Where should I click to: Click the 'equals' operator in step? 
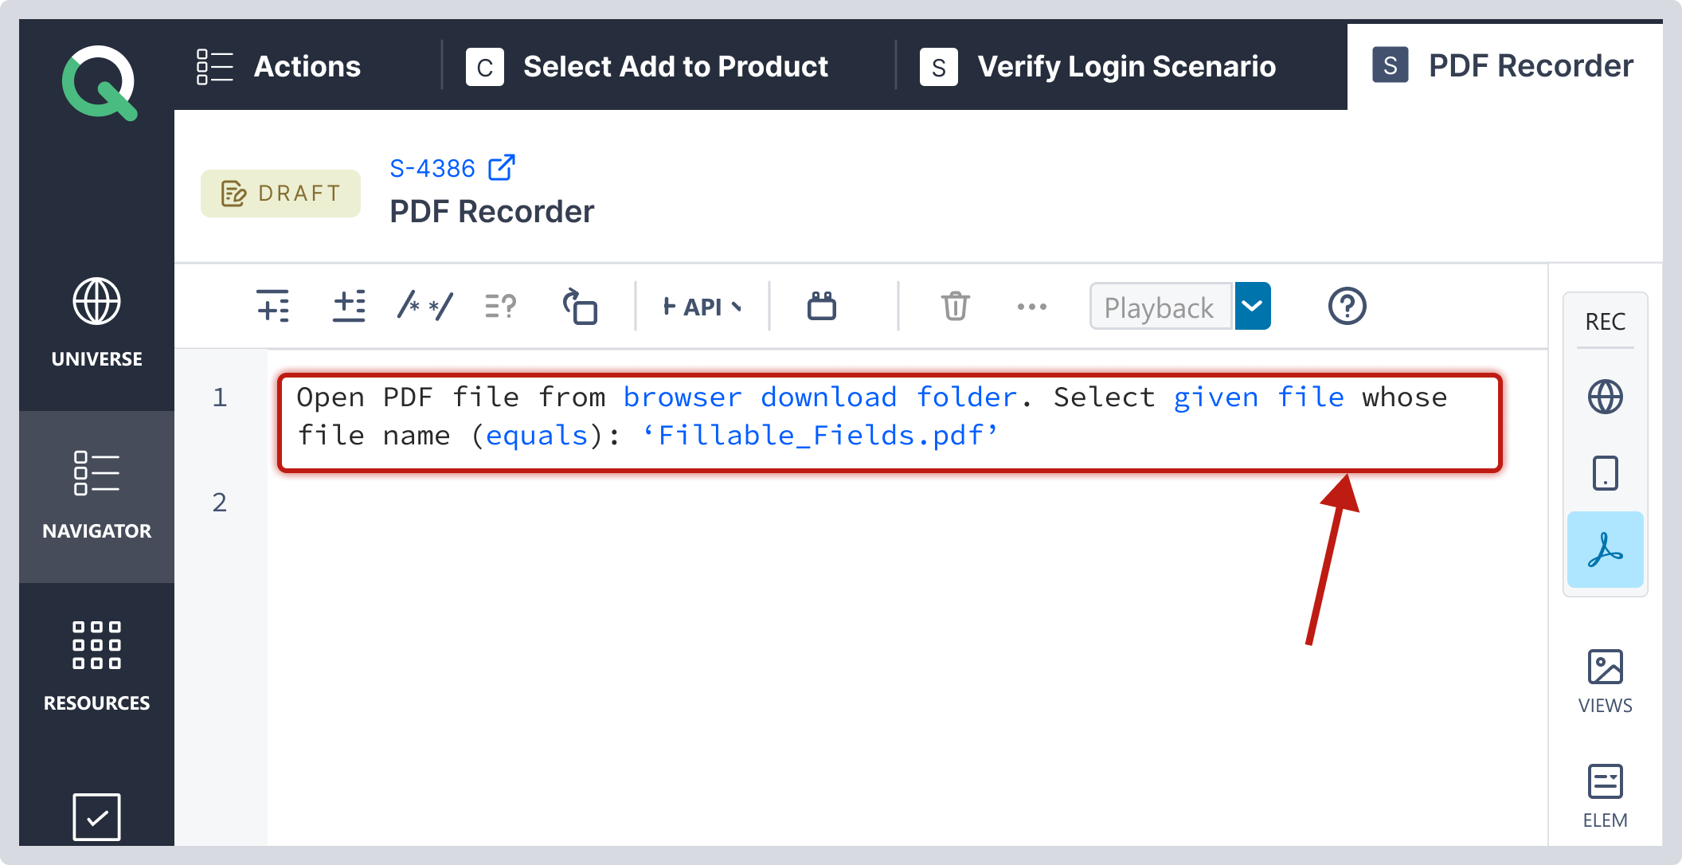tap(537, 436)
